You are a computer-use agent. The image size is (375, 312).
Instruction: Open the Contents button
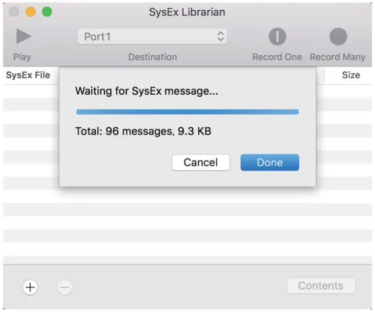coord(321,285)
